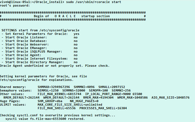Click the MAX_CORE_FILE_SIZE_SHELL=unlimited value
The width and height of the screenshot is (195, 122).
pyautogui.click(x=70, y=105)
